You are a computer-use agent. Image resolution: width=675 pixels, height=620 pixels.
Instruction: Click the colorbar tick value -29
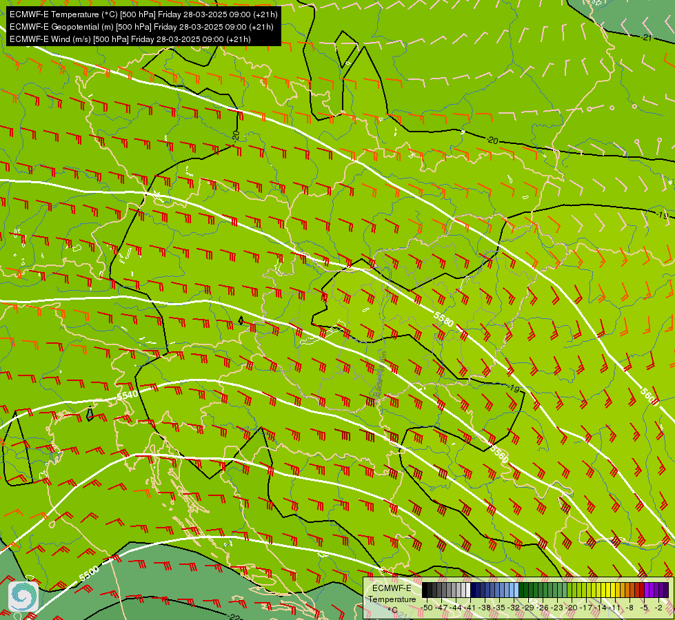pos(528,608)
